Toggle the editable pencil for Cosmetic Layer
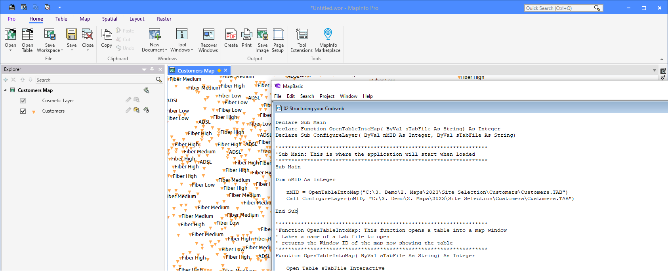Screen dimensions: 668x271 (128, 100)
